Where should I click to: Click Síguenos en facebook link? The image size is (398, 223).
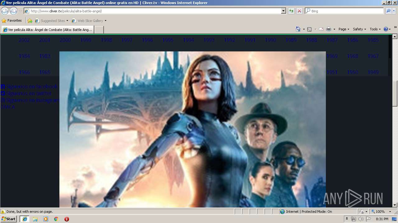pos(29,86)
